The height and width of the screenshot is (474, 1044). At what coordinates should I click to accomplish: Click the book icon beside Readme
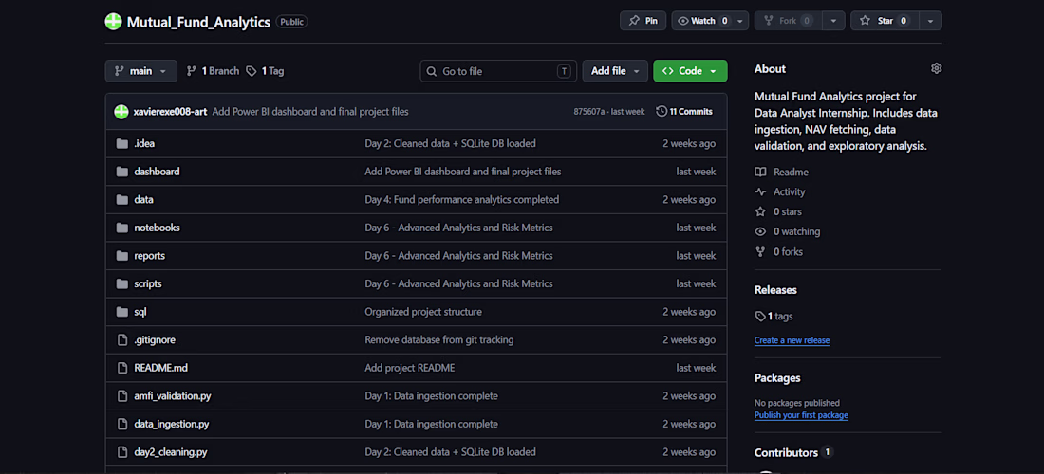click(x=760, y=173)
